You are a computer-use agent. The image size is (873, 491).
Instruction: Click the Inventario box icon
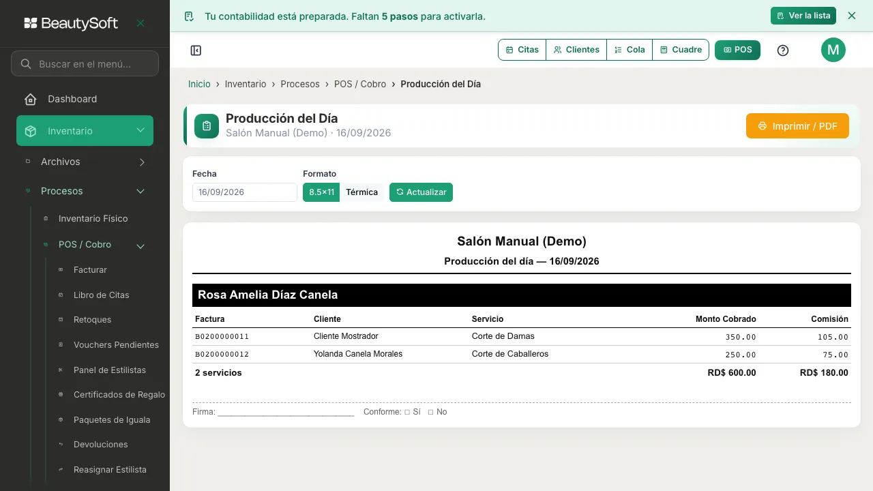pyautogui.click(x=31, y=131)
